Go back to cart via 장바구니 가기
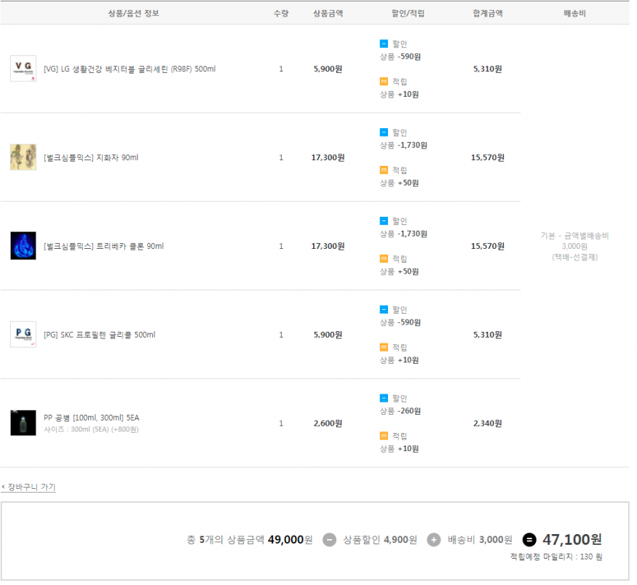This screenshot has width=637, height=585. pyautogui.click(x=29, y=488)
